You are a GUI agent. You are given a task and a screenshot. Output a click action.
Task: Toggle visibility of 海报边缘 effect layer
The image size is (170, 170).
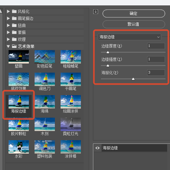point(97,148)
